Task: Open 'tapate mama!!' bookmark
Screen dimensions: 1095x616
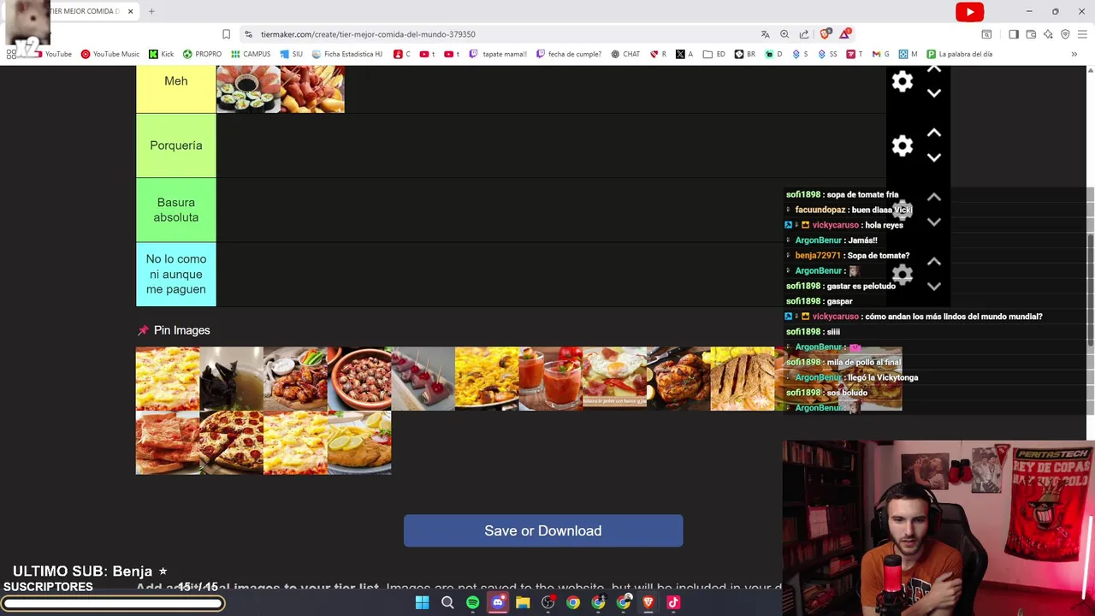Action: (x=499, y=54)
